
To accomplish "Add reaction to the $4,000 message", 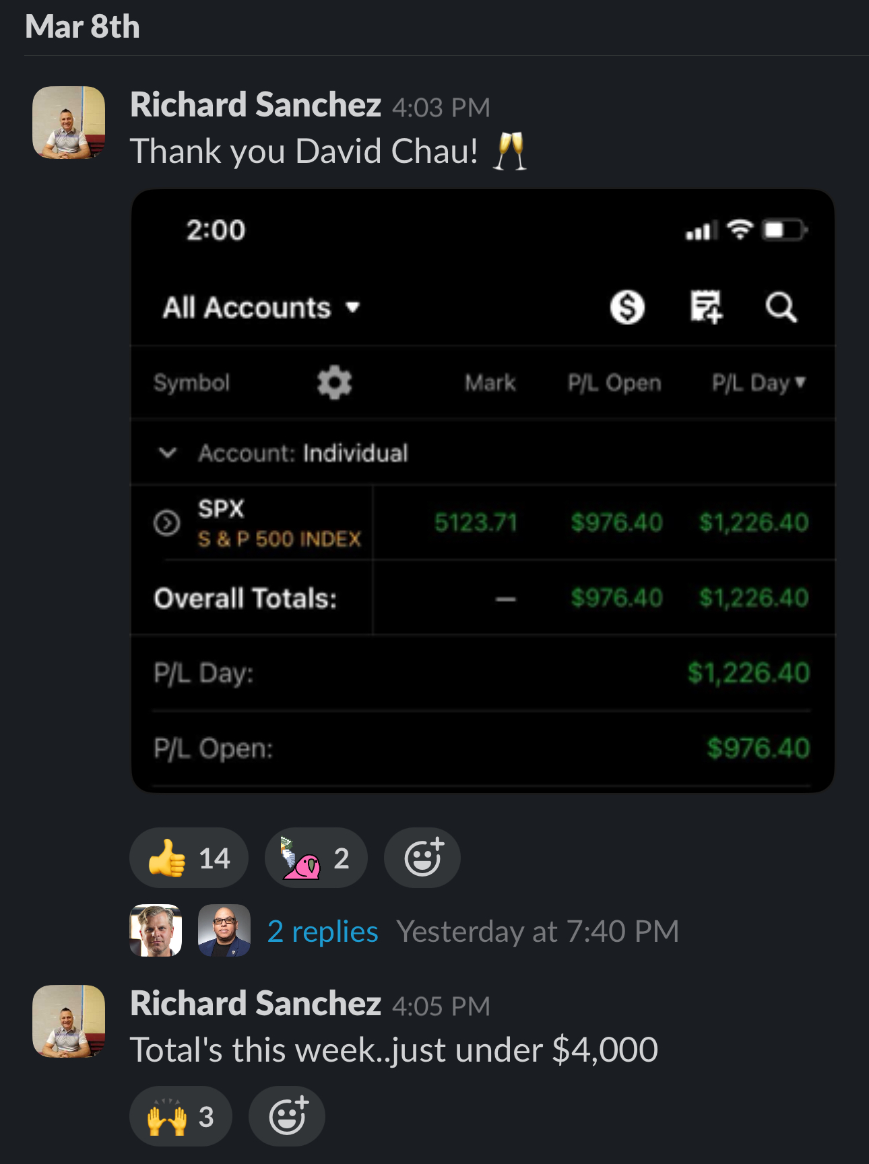I will (287, 1116).
